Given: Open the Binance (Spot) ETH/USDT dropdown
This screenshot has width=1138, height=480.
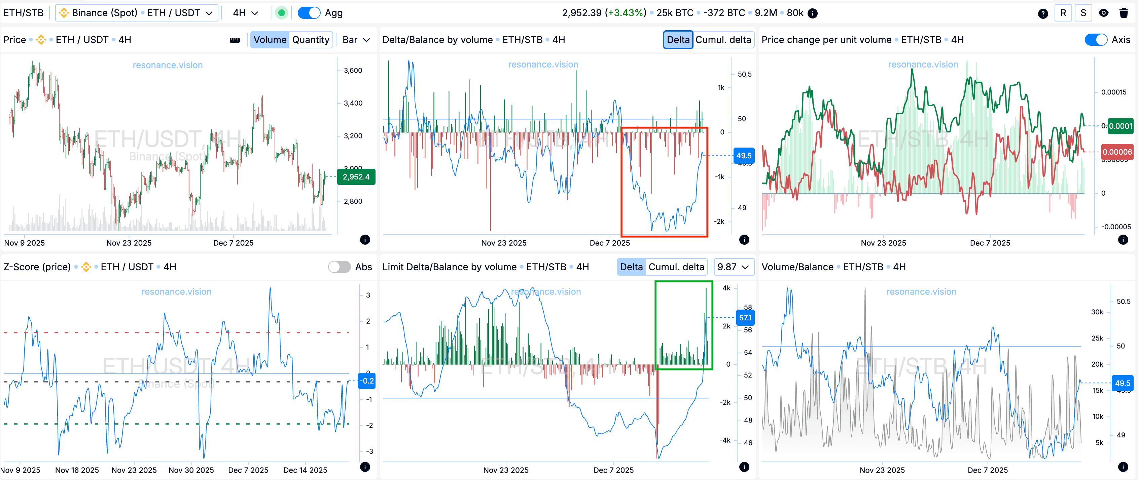Looking at the screenshot, I should click(x=137, y=13).
